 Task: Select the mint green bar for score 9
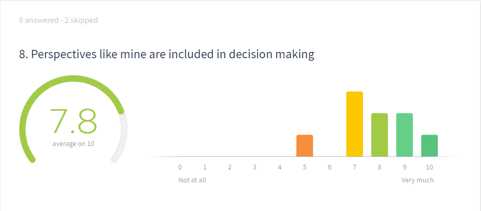(x=405, y=135)
